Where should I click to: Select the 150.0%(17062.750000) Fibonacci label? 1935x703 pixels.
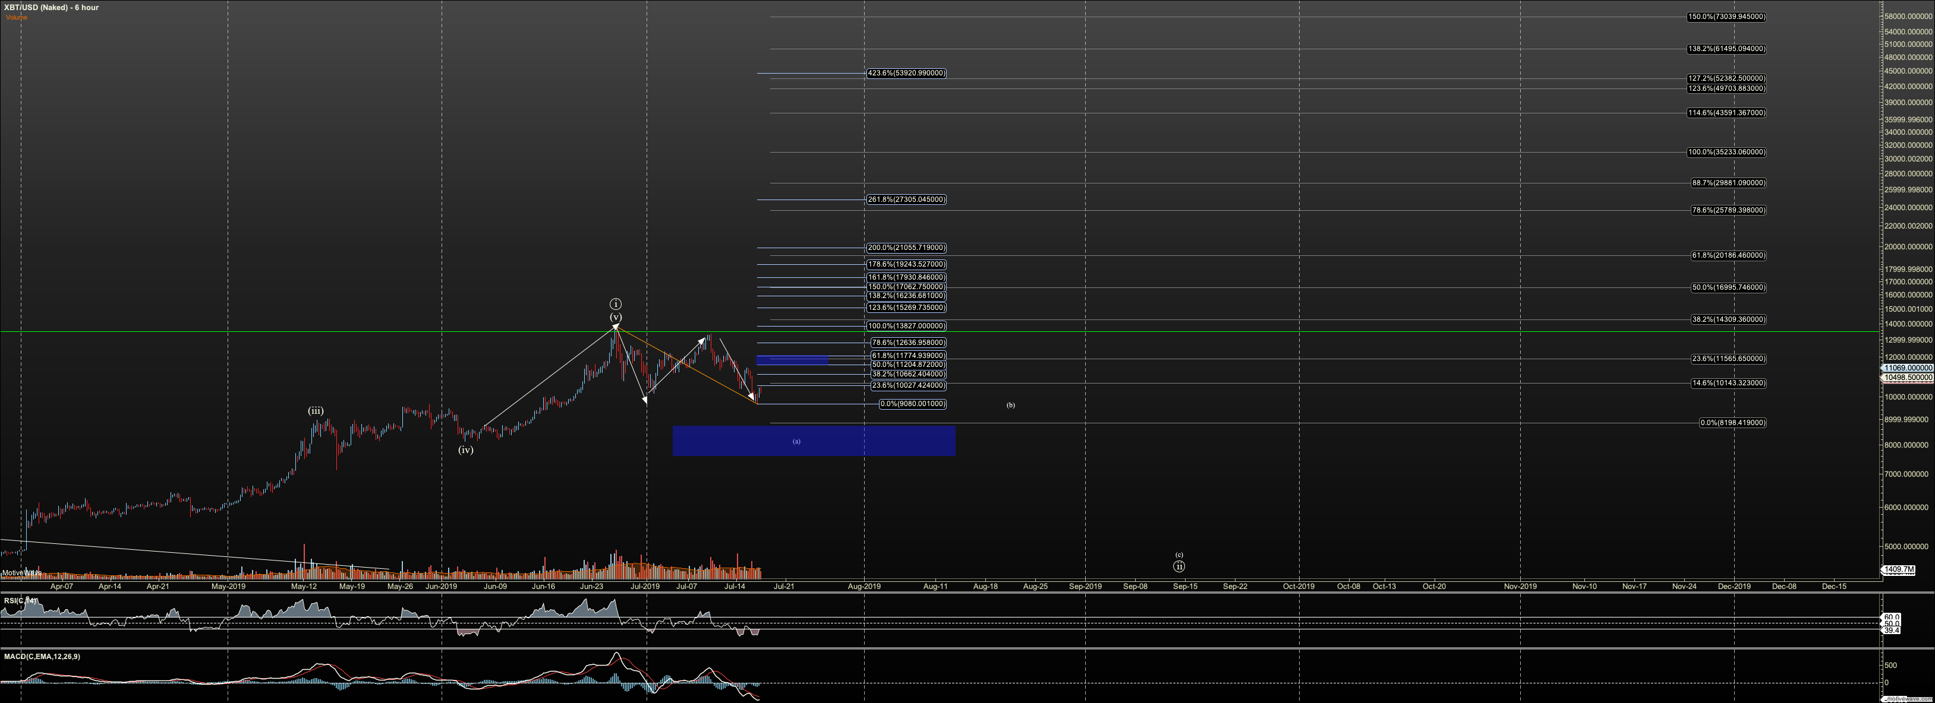coord(906,287)
